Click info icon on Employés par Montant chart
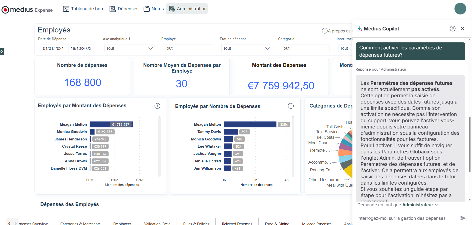The height and width of the screenshot is (225, 472). point(157,106)
